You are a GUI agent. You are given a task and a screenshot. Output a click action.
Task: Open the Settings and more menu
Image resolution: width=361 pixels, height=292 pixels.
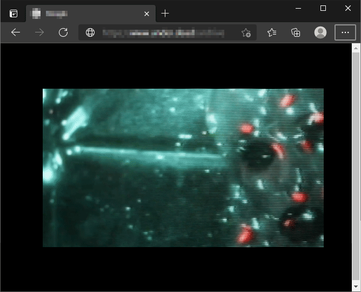tap(345, 32)
